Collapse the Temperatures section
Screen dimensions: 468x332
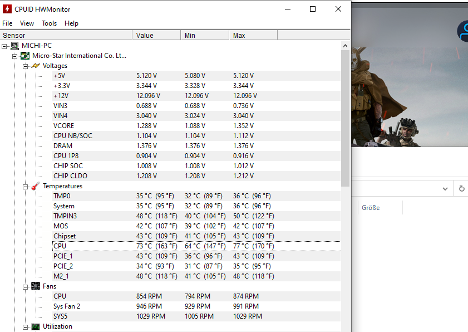click(26, 187)
